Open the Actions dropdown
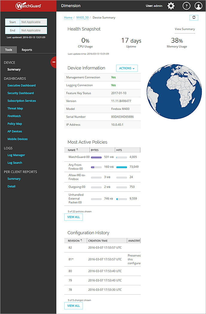206x314 pixels. (x=127, y=68)
